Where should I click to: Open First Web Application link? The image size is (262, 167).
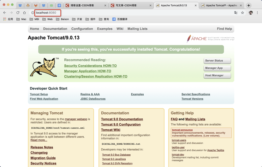tap(44, 99)
